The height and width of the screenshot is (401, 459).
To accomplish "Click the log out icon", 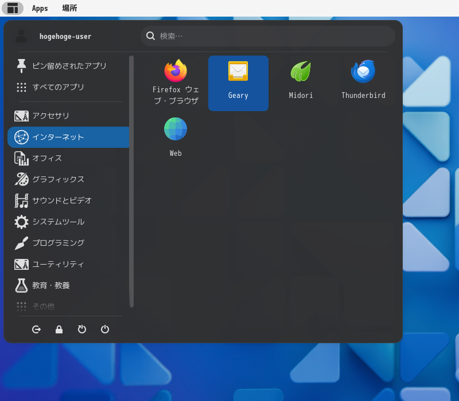I will coord(36,329).
